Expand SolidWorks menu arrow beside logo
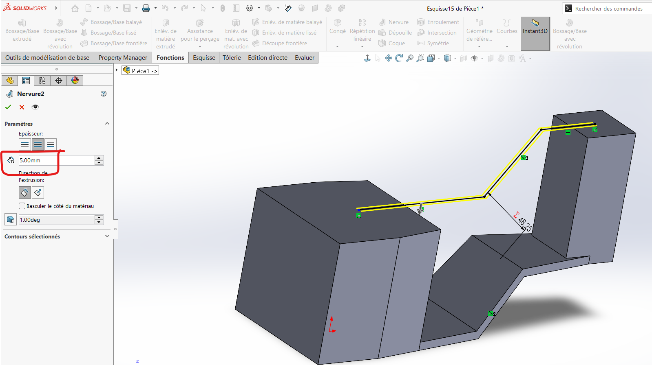Screen dimensions: 652x365 (x=56, y=8)
